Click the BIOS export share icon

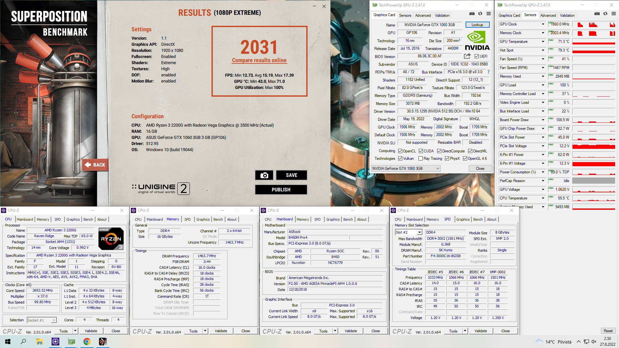pyautogui.click(x=467, y=56)
